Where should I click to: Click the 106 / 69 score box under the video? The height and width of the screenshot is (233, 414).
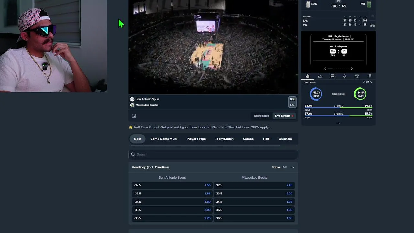click(292, 102)
